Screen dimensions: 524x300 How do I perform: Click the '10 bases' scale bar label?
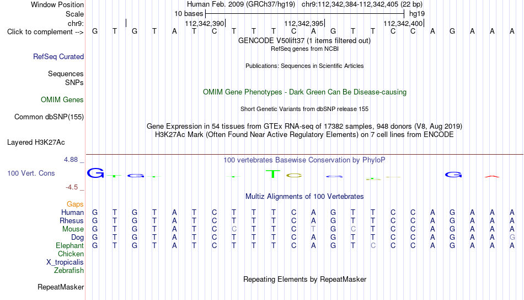[189, 14]
